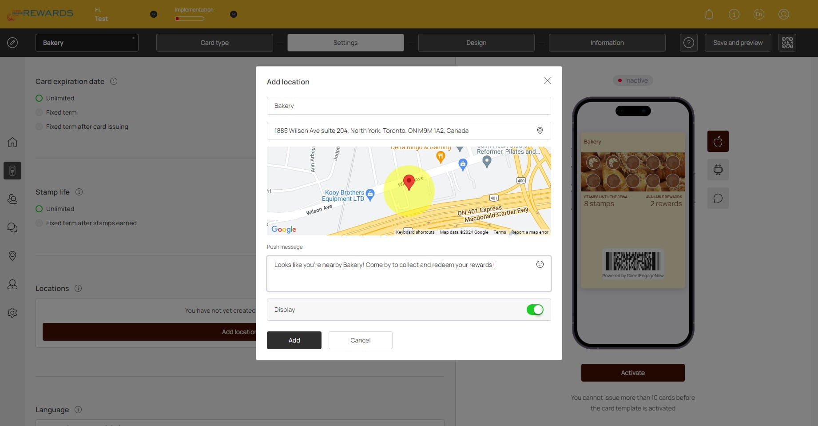Open Report a map error link

click(530, 232)
